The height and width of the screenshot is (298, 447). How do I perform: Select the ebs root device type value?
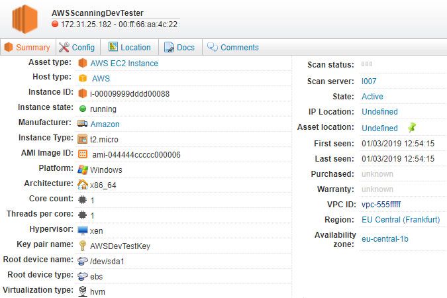(97, 277)
